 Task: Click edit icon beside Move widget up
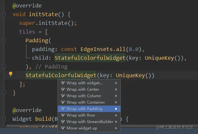[x=63, y=128]
